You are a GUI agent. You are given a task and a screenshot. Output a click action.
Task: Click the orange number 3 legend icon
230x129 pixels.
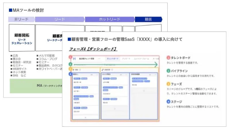click(x=168, y=84)
